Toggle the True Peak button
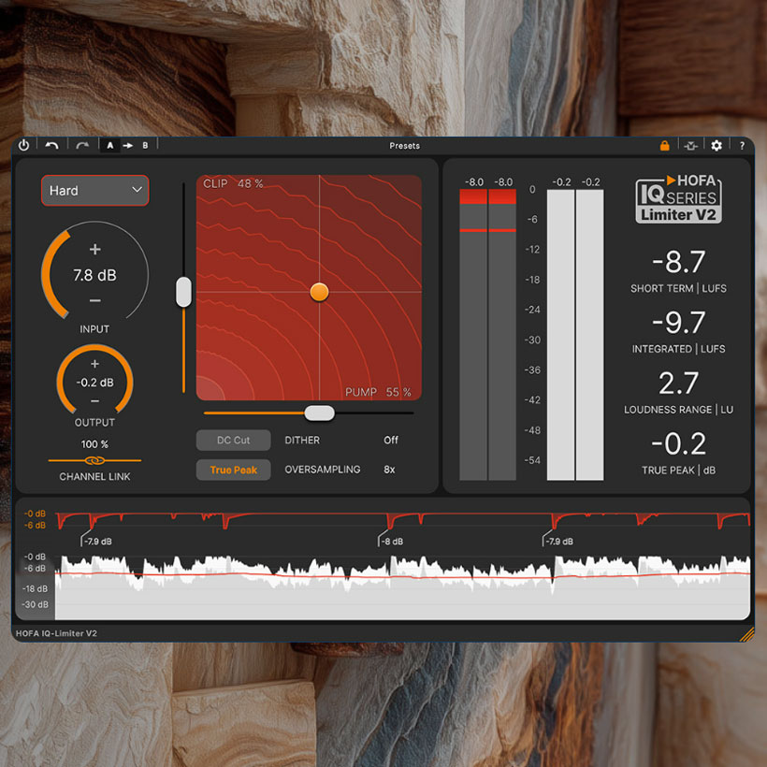The image size is (767, 767). pyautogui.click(x=233, y=470)
